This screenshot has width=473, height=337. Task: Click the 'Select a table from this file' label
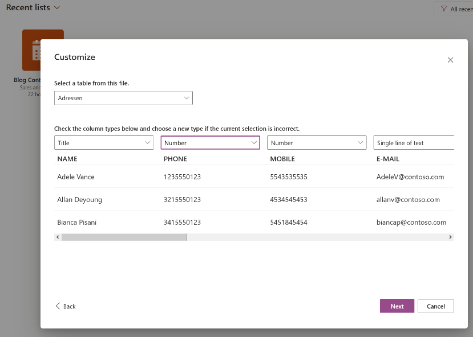(91, 83)
